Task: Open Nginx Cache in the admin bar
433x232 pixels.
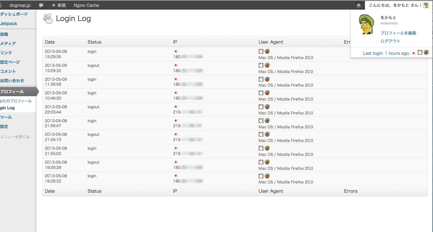Action: (x=86, y=5)
